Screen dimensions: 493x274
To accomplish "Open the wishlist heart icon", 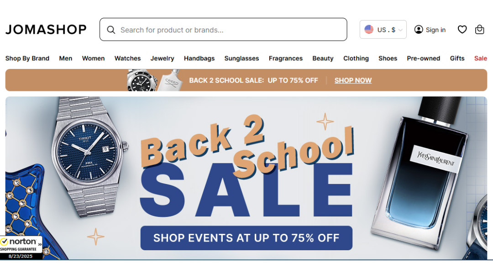I will point(462,30).
